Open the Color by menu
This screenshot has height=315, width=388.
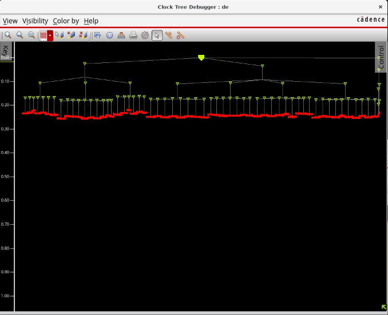point(66,21)
